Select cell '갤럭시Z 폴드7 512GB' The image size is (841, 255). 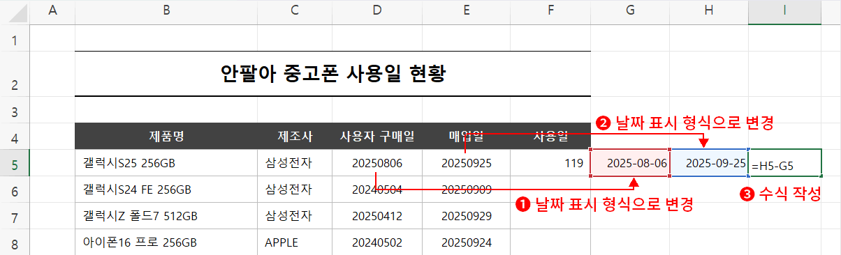[x=166, y=215]
